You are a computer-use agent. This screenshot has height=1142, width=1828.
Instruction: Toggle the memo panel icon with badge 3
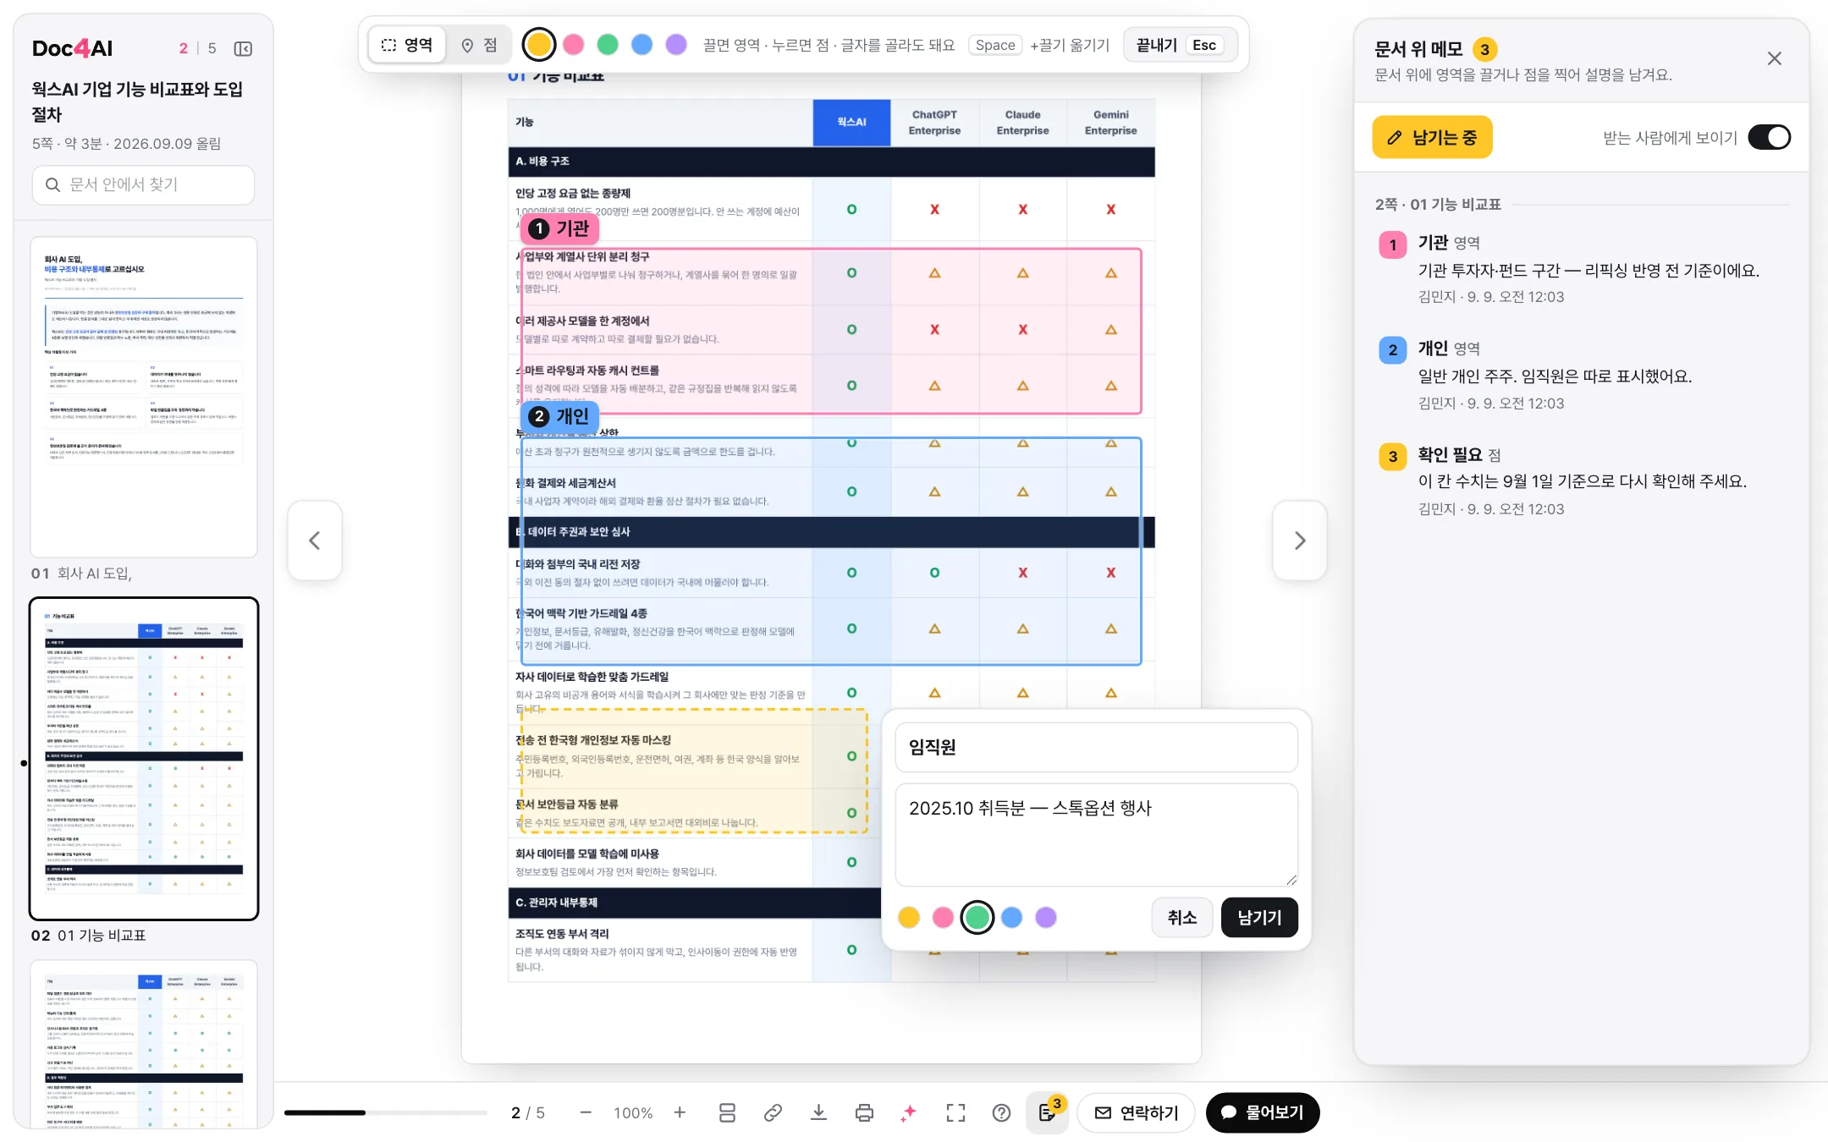pyautogui.click(x=1048, y=1112)
